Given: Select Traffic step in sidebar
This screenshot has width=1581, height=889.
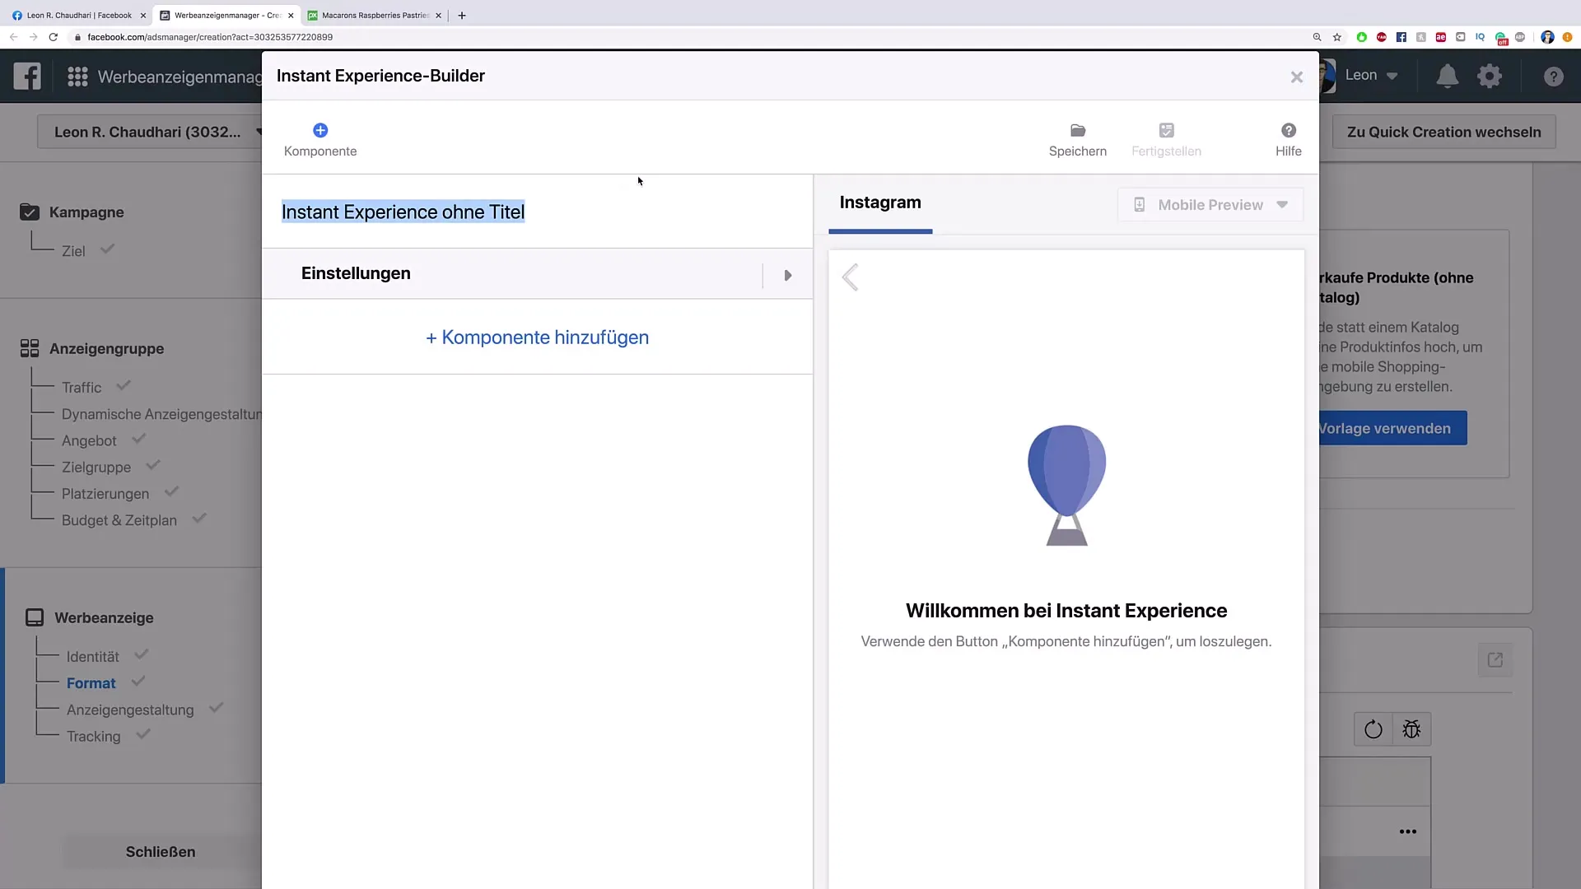Looking at the screenshot, I should [82, 388].
